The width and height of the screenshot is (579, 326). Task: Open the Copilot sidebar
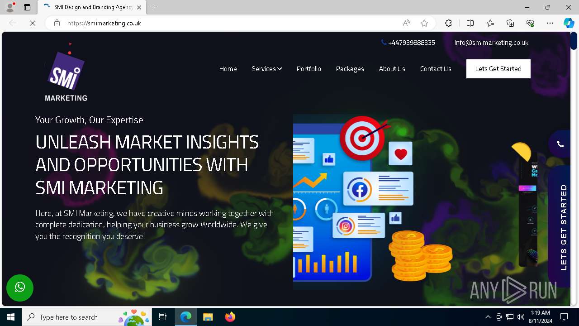tap(569, 23)
